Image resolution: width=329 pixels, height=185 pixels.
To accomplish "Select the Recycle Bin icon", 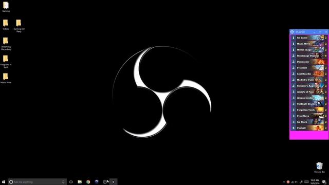I will click(x=319, y=167).
